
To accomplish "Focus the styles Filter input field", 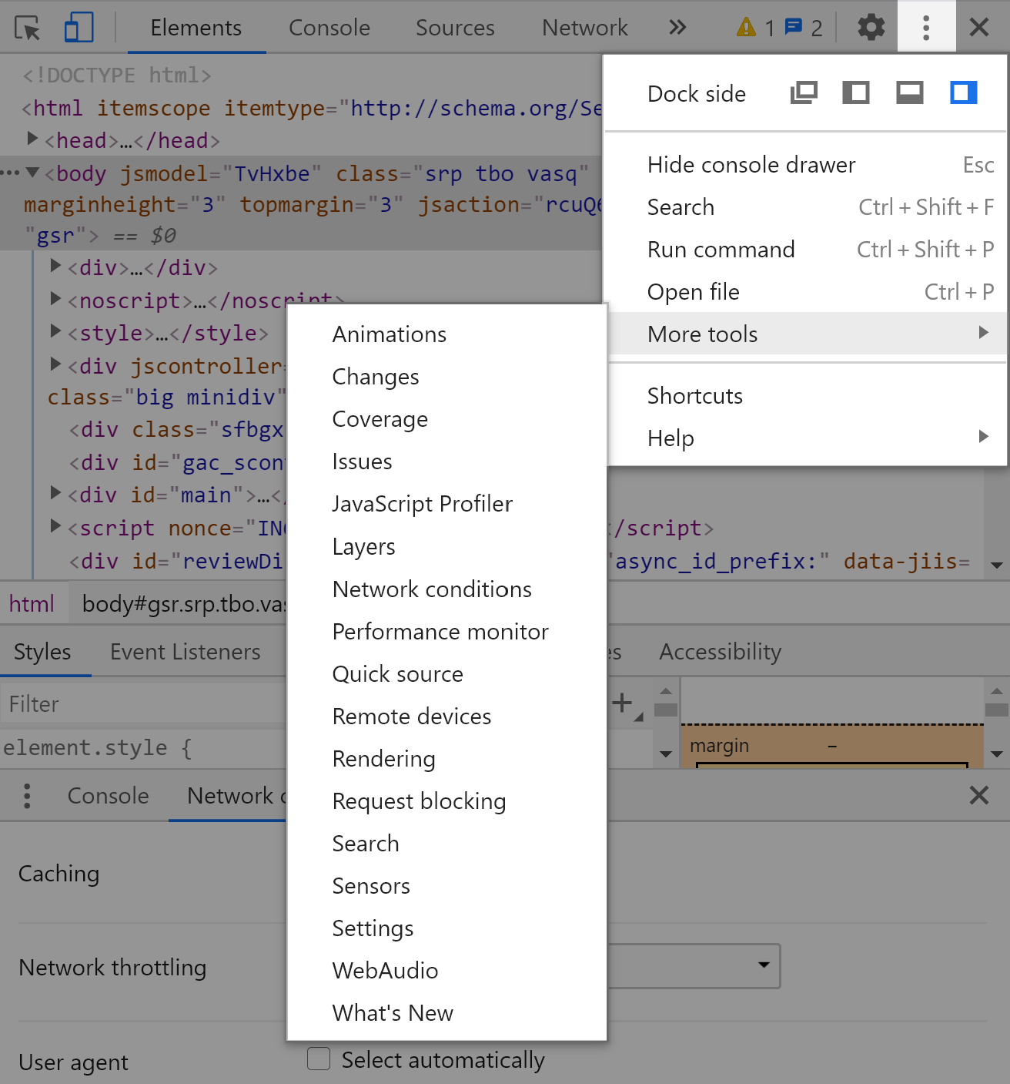I will coord(143,703).
